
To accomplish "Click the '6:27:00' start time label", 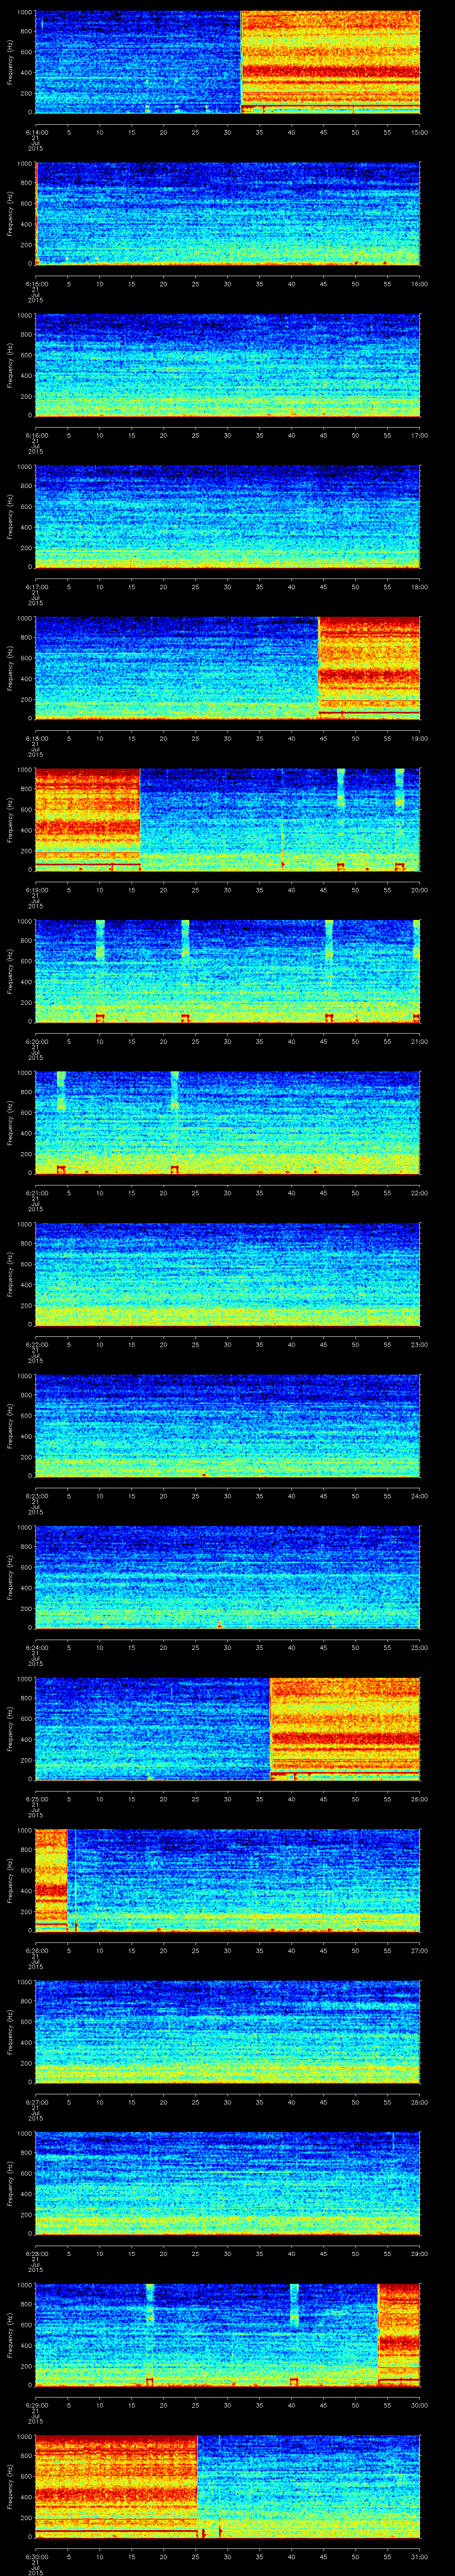I will [36, 2101].
